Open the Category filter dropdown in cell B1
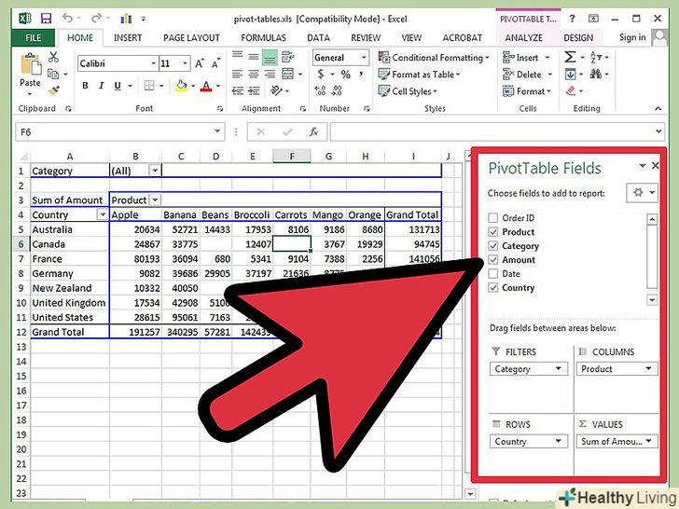This screenshot has height=509, width=679. point(154,171)
